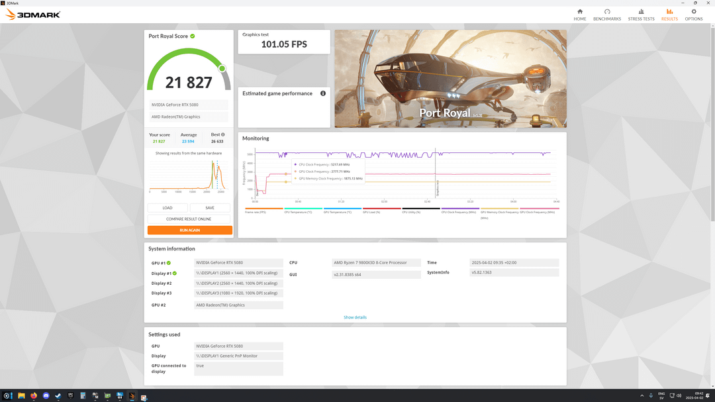The height and width of the screenshot is (402, 715).
Task: Click the Time field 2025-04-02 09:35
Action: [x=514, y=263]
